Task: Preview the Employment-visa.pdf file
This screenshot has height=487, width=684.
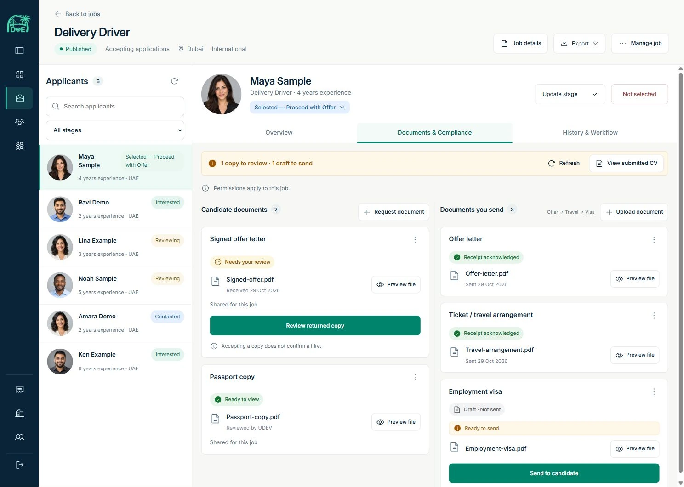Action: point(635,449)
